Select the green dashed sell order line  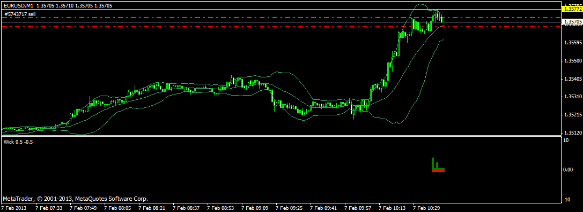pos(282,18)
